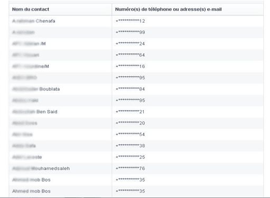The image size is (270, 198).
Task: Click the phone number ending in 16
Action: pyautogui.click(x=131, y=66)
